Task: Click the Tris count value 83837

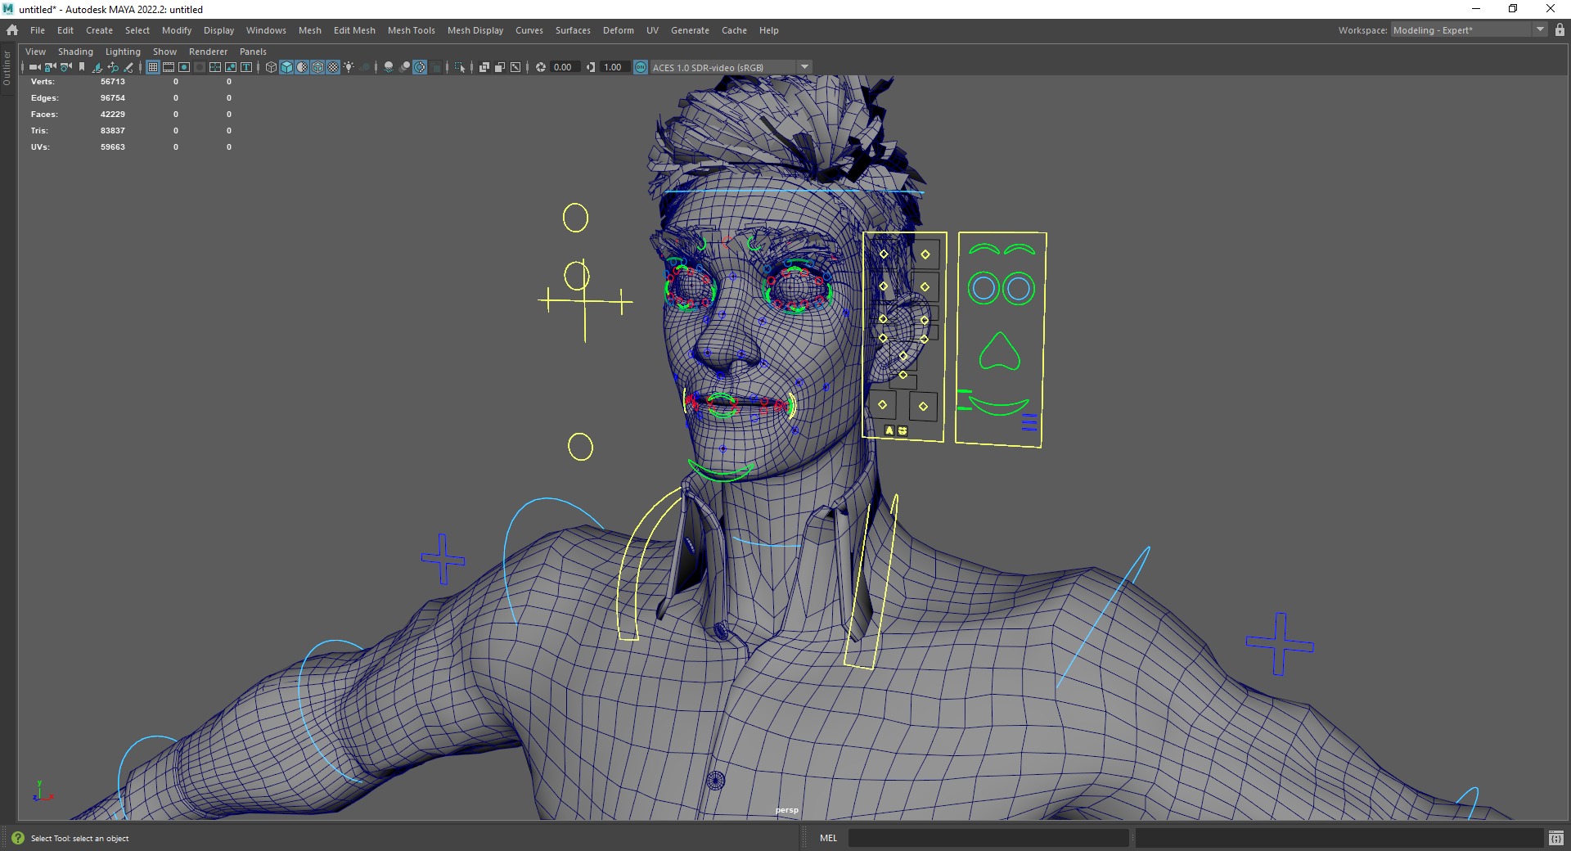Action: click(x=113, y=131)
